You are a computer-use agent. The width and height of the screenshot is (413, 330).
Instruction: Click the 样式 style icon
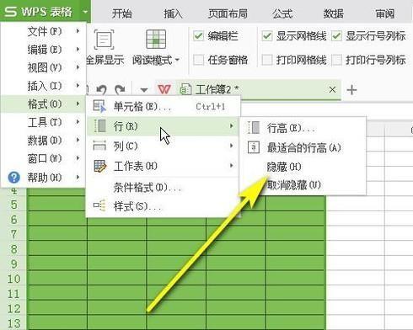99,205
